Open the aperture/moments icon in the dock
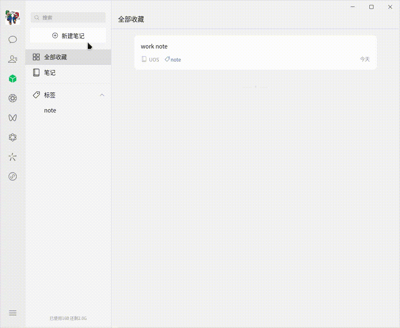The image size is (400, 328). pyautogui.click(x=13, y=98)
